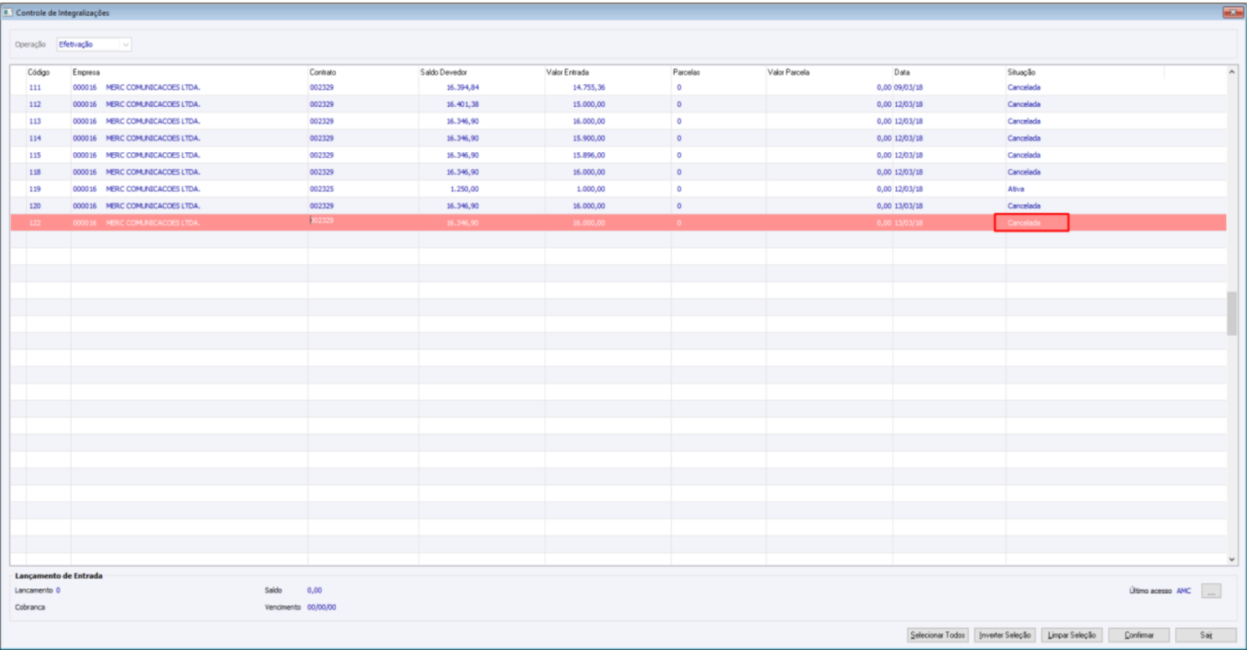Click valor entrada 15.900,00

[x=588, y=138]
